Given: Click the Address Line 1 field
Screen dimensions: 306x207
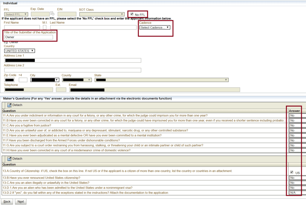Looking at the screenshot, I should tap(73, 60).
